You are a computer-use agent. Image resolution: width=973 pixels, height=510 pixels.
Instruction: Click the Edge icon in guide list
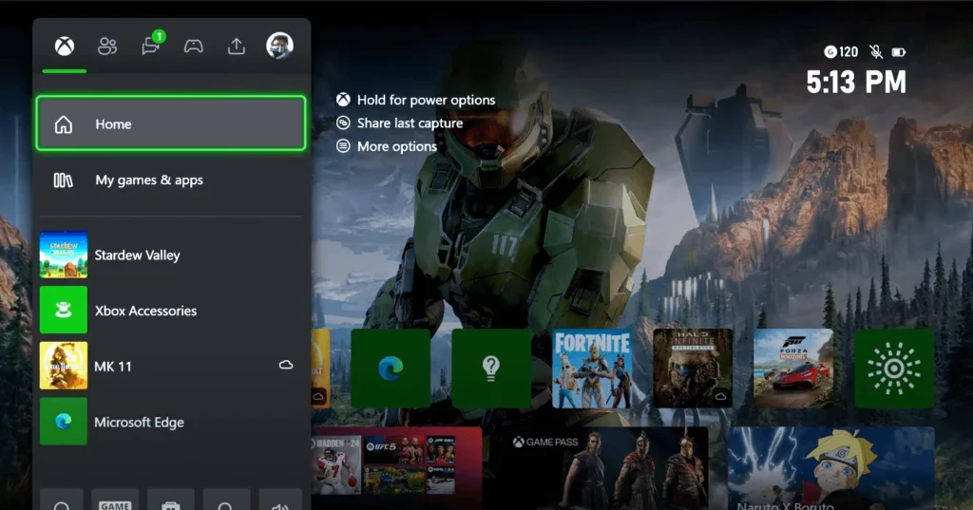(x=64, y=422)
